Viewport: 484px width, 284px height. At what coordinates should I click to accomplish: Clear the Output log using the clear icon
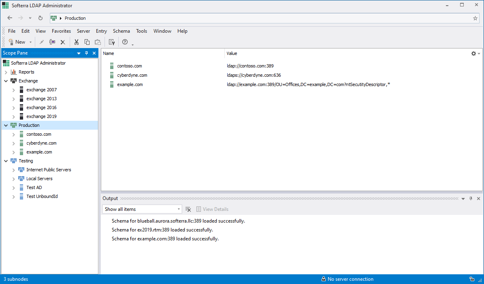[x=188, y=209]
